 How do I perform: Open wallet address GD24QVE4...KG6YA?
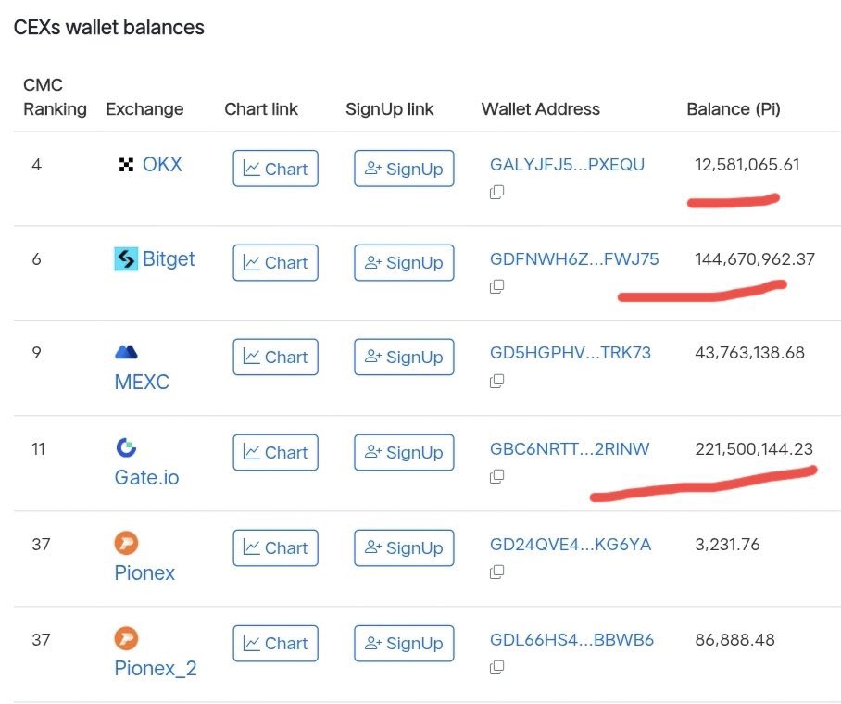571,544
